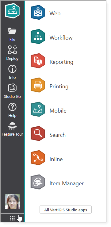Launch Studio Go from the sidebar

coord(12,91)
